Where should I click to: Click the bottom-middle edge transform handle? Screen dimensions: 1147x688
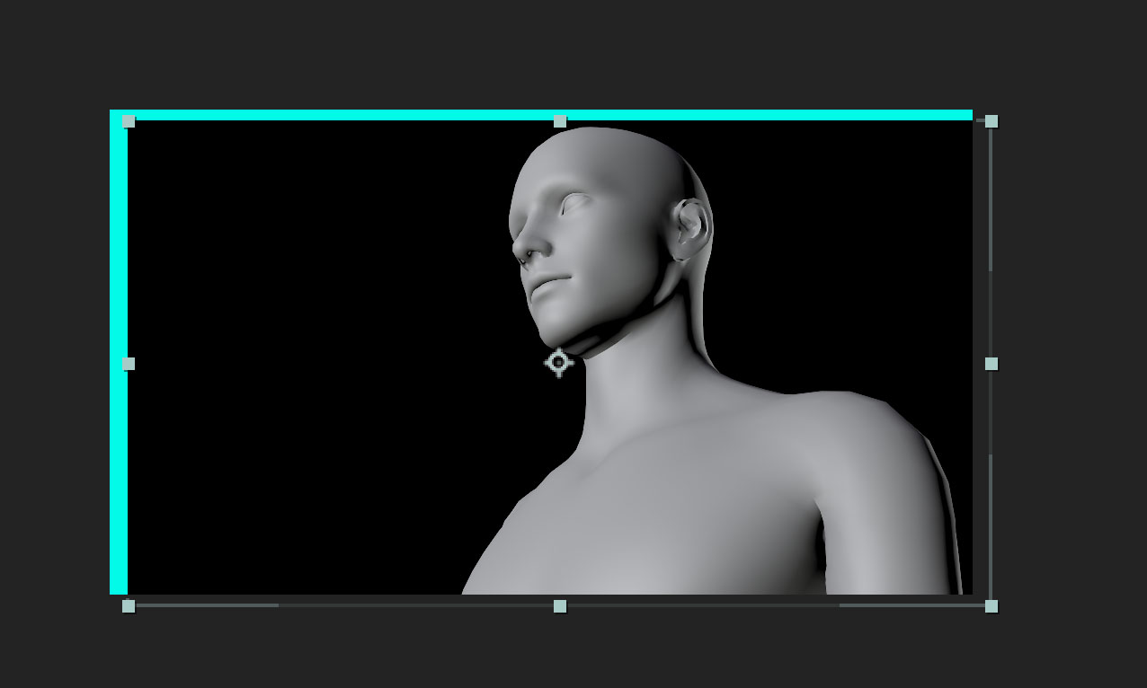[560, 606]
